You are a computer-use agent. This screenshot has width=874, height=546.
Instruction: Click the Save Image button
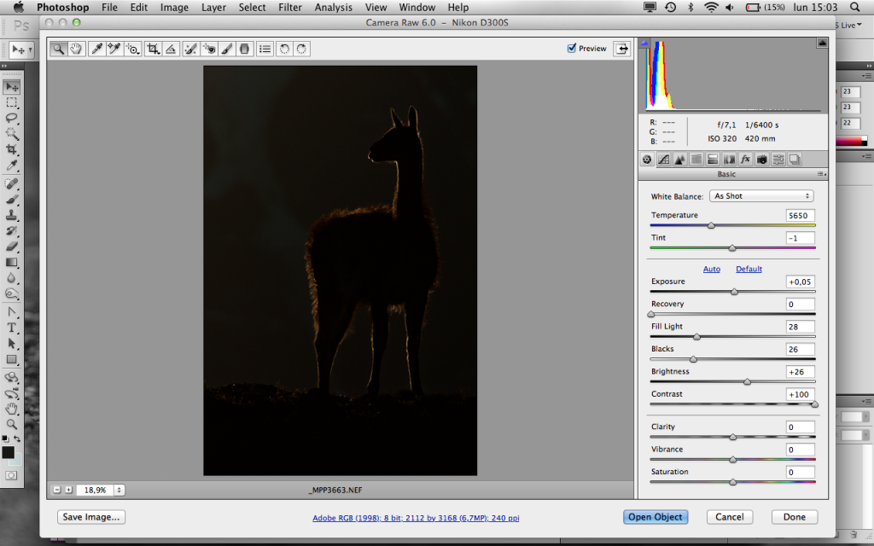[91, 517]
